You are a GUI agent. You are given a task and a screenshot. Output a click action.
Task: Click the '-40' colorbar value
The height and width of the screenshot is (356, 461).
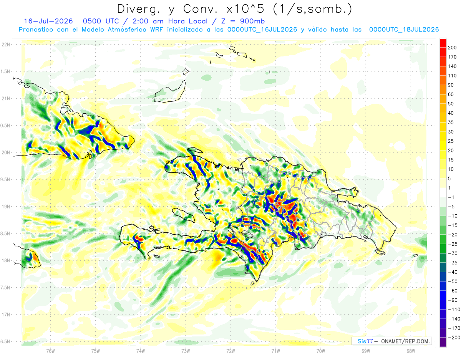click(x=454, y=272)
